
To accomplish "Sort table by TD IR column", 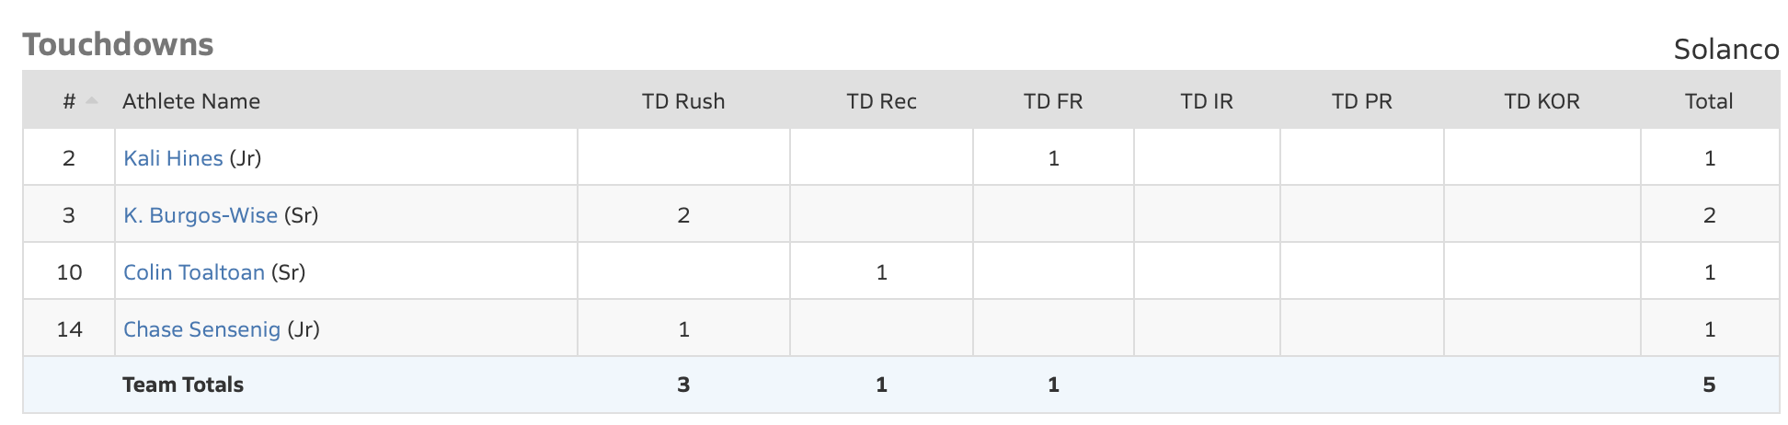I will tap(1207, 101).
